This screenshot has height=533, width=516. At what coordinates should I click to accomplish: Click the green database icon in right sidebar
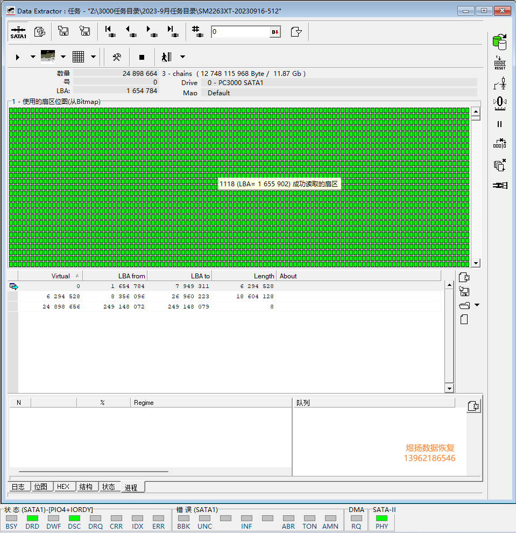click(x=499, y=42)
